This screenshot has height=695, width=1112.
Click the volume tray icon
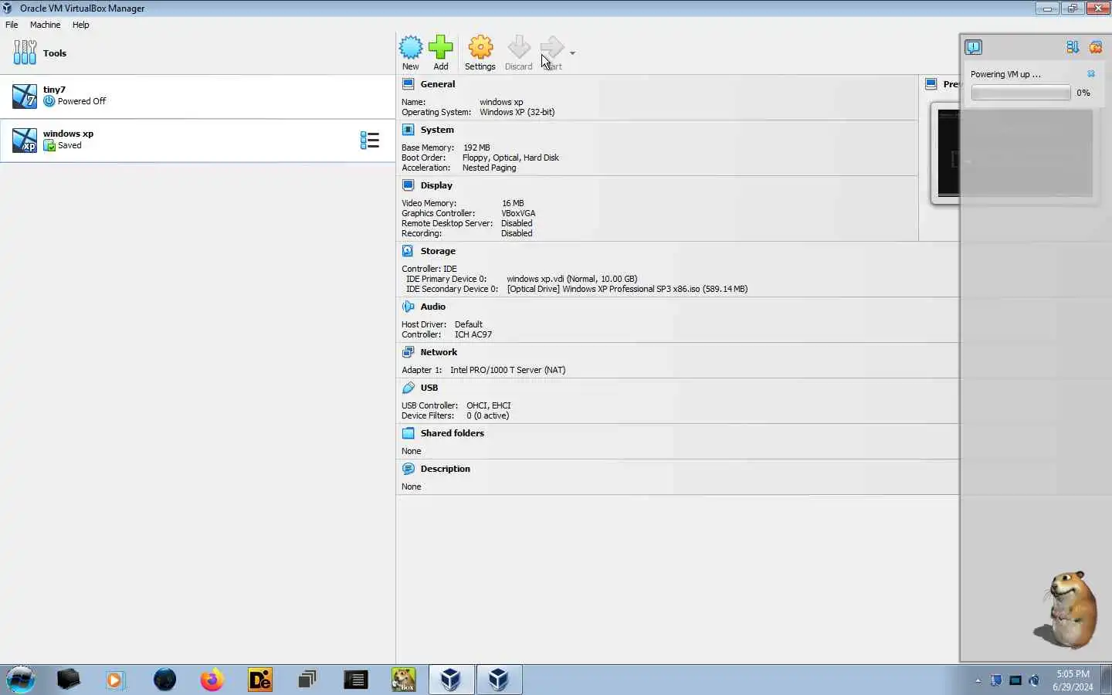(1034, 680)
